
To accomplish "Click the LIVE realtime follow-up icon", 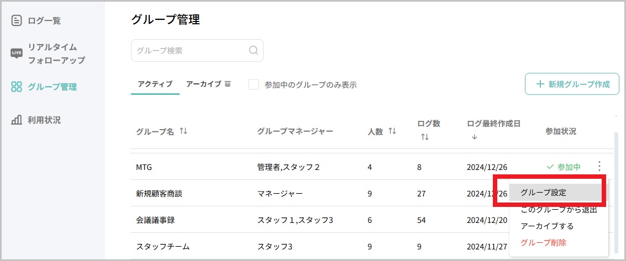I will pyautogui.click(x=17, y=53).
